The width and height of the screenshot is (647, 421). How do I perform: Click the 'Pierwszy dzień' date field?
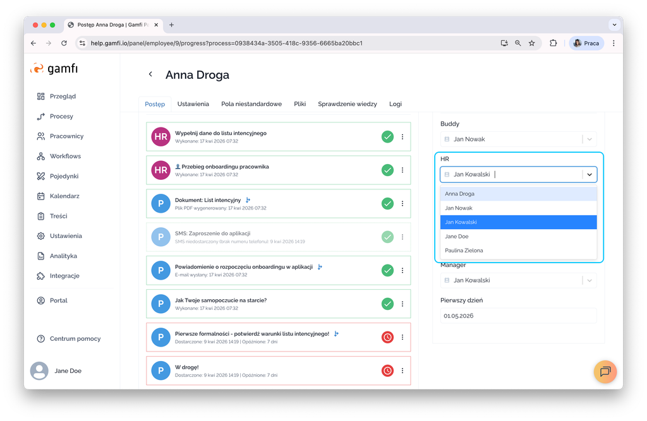click(x=518, y=316)
